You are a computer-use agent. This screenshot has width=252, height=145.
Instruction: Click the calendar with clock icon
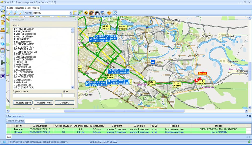[x=115, y=13]
